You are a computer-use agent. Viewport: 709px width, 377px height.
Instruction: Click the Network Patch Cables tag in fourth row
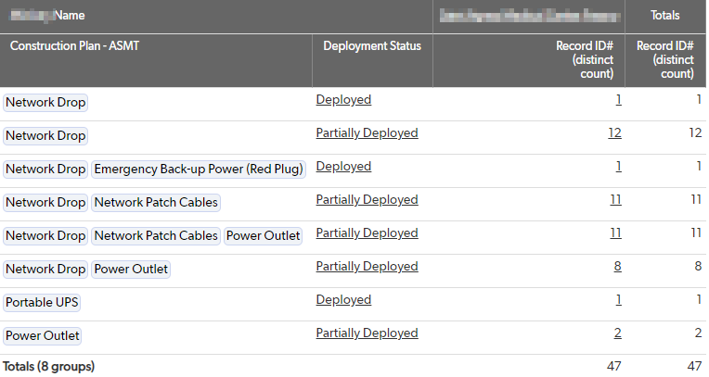(156, 203)
